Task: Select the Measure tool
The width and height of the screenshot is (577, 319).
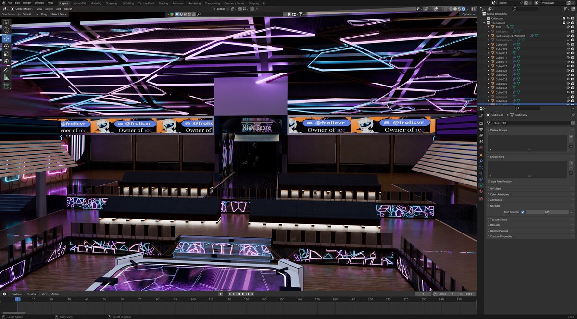Action: point(6,77)
